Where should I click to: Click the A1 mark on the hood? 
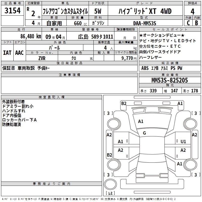click(141, 121)
